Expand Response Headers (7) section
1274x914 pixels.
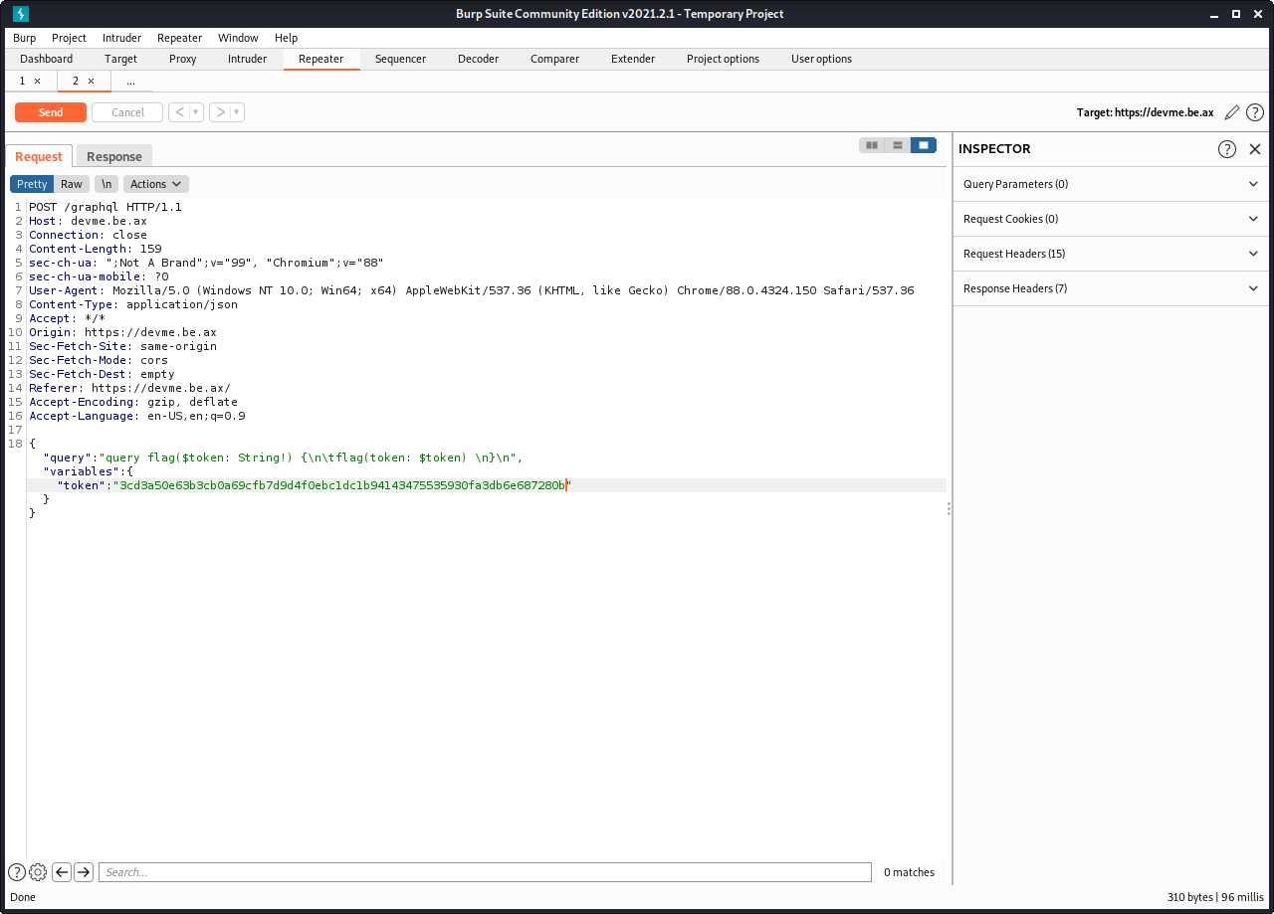pos(1113,288)
